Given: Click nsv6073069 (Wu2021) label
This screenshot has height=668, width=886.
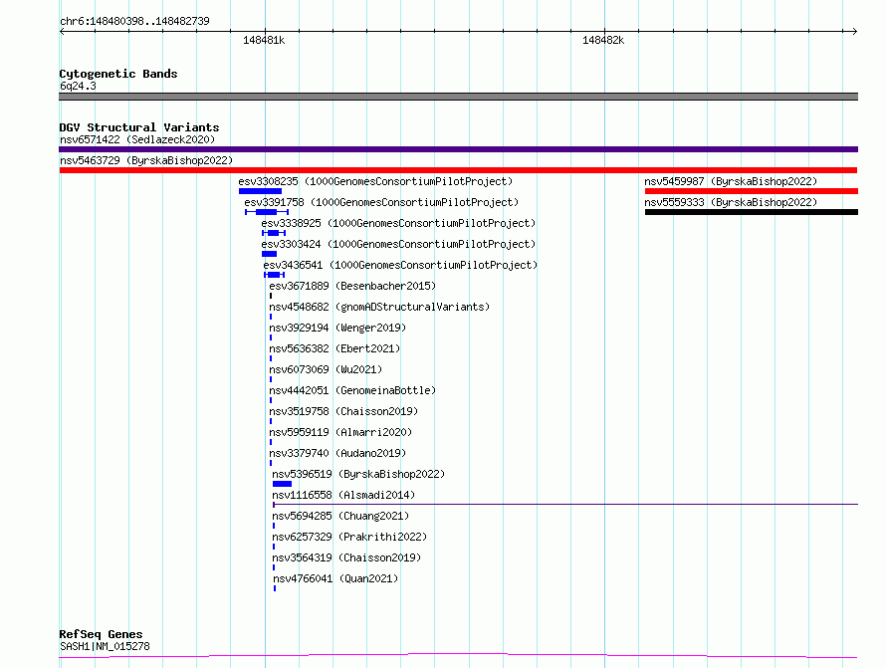Looking at the screenshot, I should [x=326, y=369].
